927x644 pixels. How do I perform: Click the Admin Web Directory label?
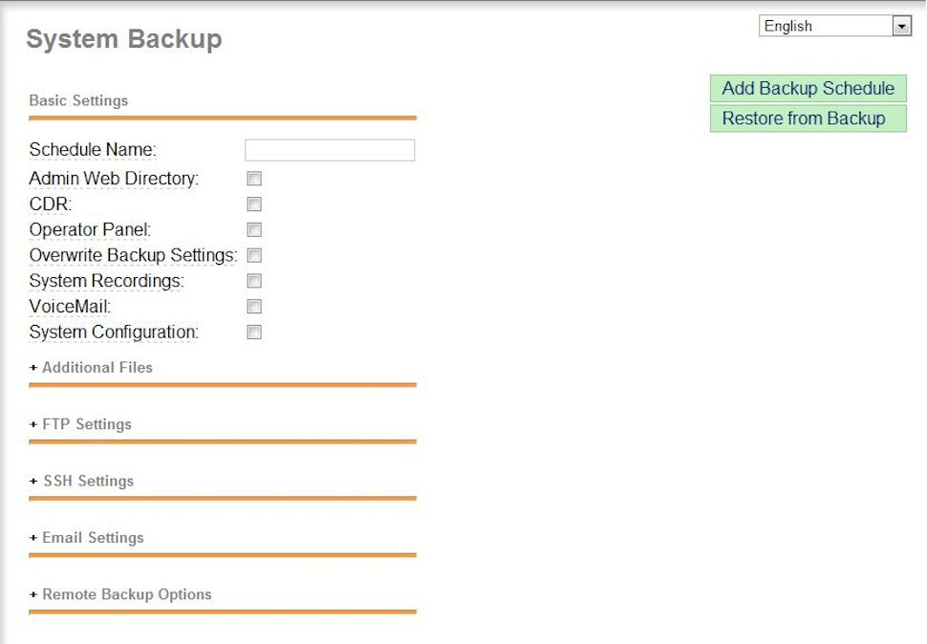(114, 179)
